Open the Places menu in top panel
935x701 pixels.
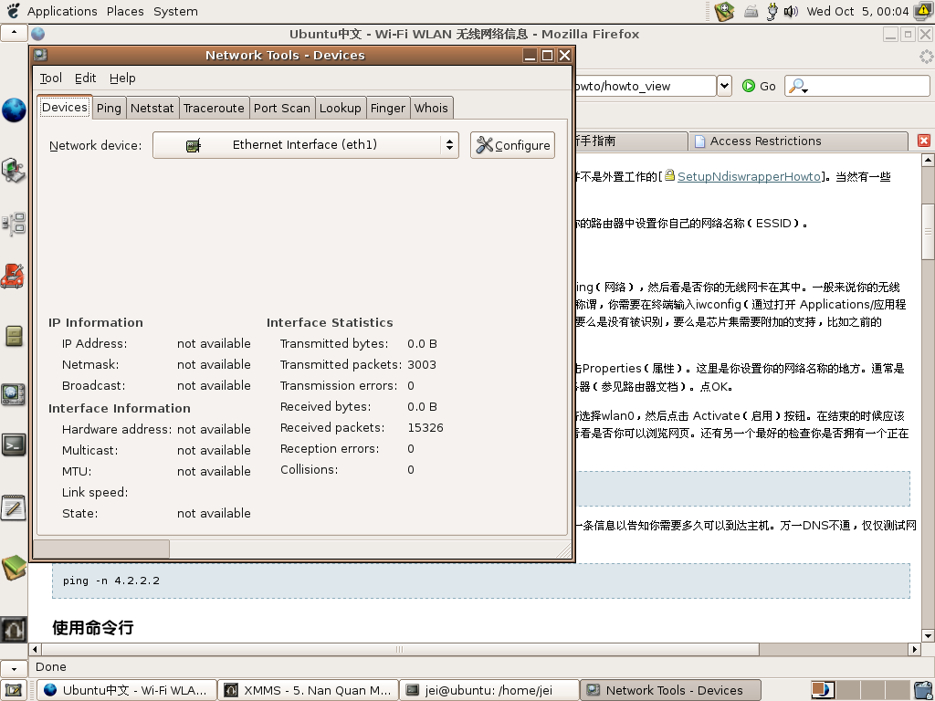[x=125, y=11]
